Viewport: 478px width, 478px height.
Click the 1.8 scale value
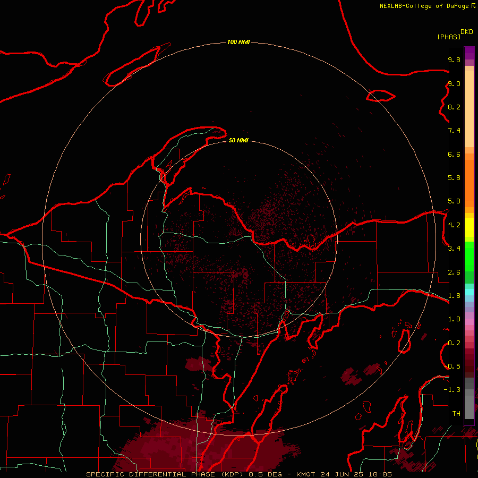coord(454,295)
